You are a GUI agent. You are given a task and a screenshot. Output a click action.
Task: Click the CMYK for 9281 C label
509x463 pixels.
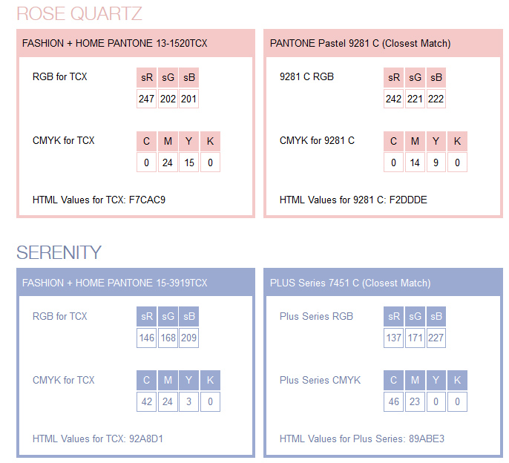pyautogui.click(x=317, y=140)
